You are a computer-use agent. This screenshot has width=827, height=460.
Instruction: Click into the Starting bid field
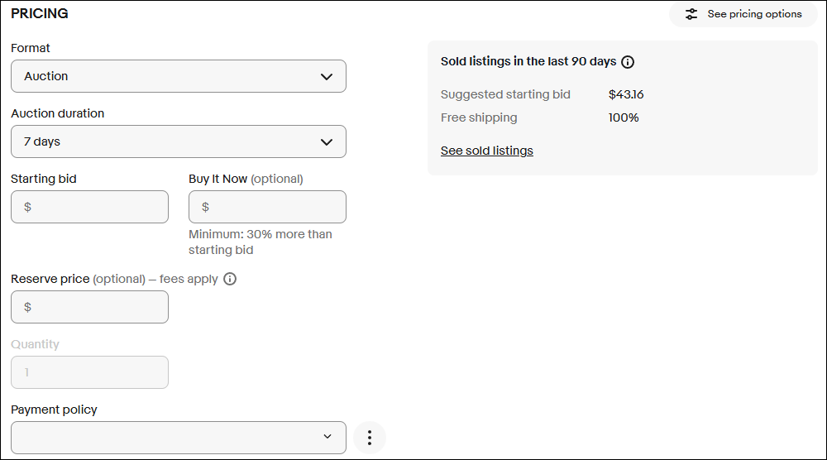click(89, 207)
